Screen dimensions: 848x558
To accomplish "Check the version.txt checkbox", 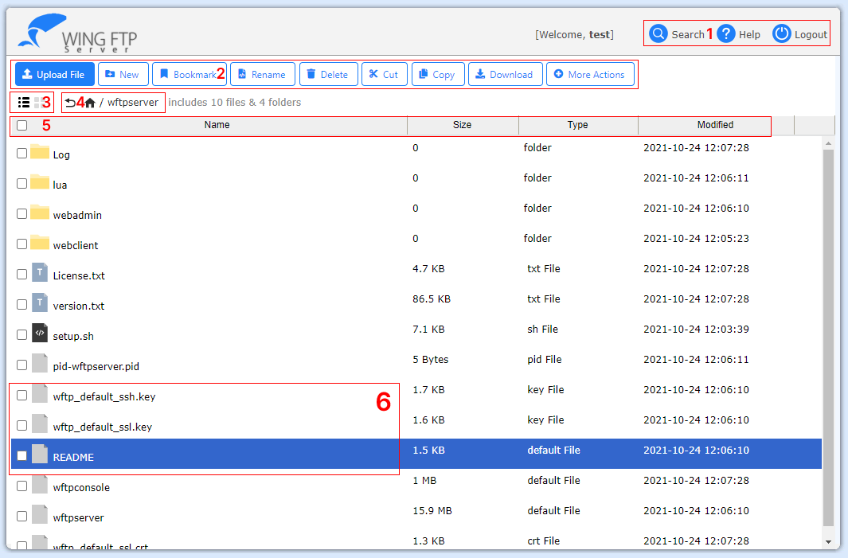I will pyautogui.click(x=21, y=305).
